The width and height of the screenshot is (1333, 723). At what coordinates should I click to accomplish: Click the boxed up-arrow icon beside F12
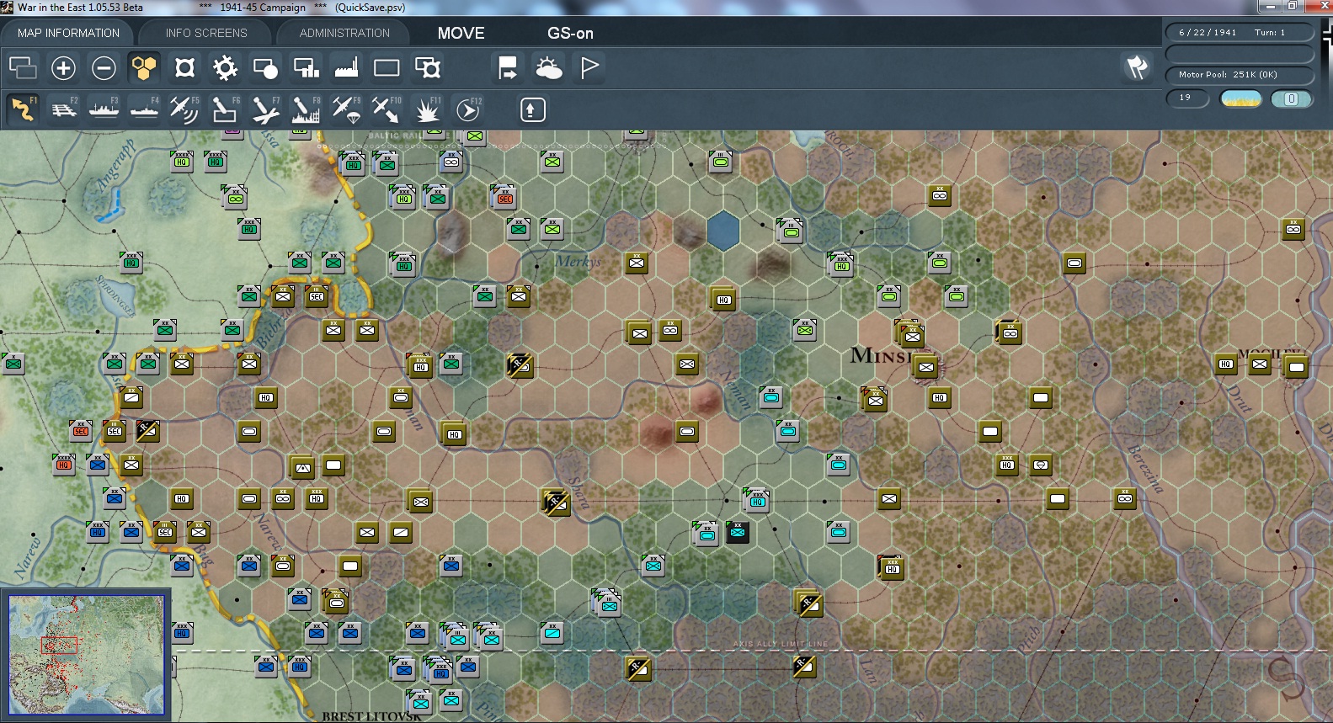click(x=533, y=109)
